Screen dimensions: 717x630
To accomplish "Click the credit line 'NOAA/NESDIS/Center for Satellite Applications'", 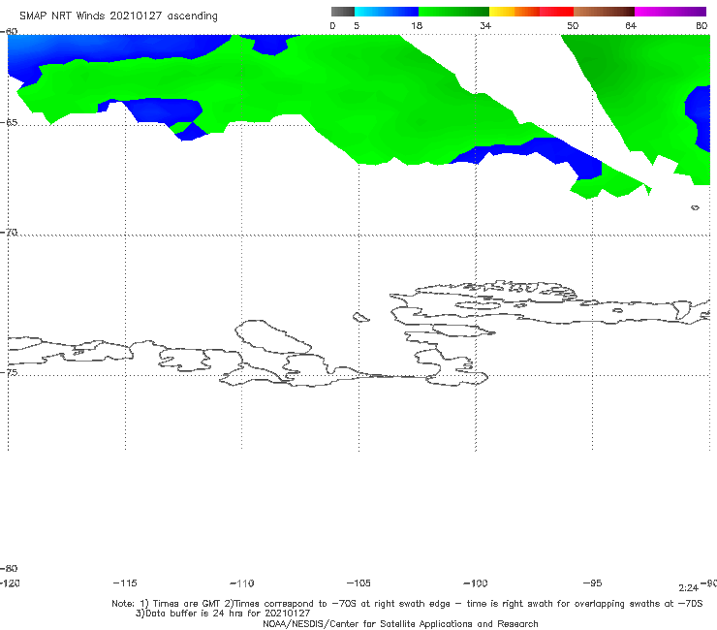I will pyautogui.click(x=400, y=624).
